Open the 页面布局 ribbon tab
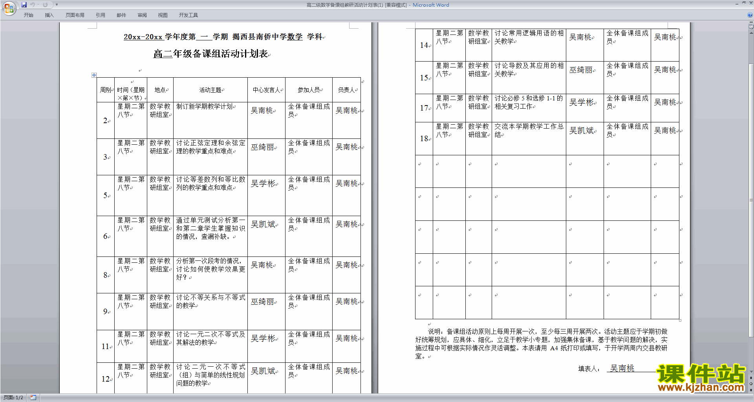The height and width of the screenshot is (402, 754). click(75, 15)
